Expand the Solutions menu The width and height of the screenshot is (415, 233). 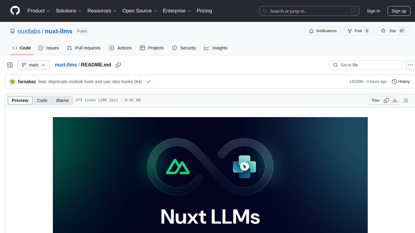(69, 11)
